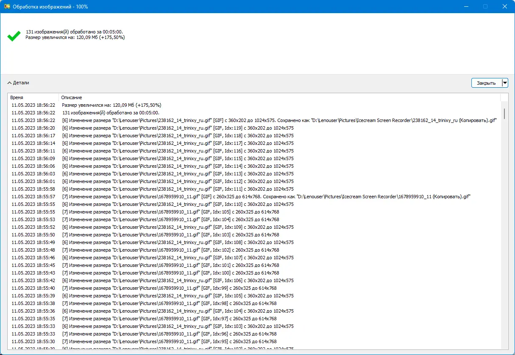Click the app icon in the title bar
515x355 pixels.
(7, 7)
